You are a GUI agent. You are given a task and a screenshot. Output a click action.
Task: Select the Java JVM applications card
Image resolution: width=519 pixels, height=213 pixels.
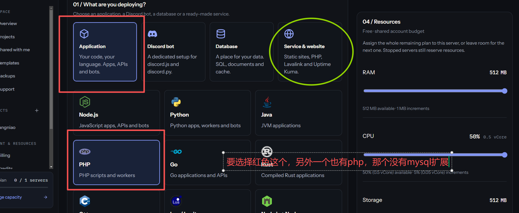tap(298, 113)
